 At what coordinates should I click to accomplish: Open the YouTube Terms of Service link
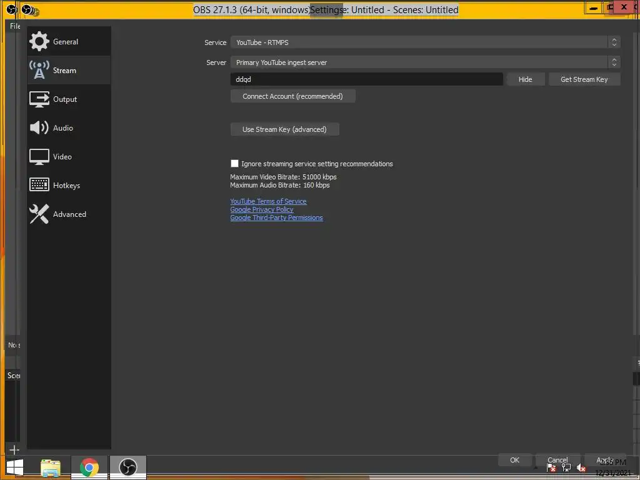(268, 201)
